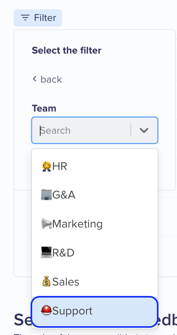Click the laptop emoji for R&D
The height and width of the screenshot is (335, 177).
(46, 252)
